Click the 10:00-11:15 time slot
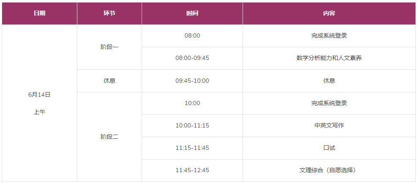 click(x=192, y=125)
